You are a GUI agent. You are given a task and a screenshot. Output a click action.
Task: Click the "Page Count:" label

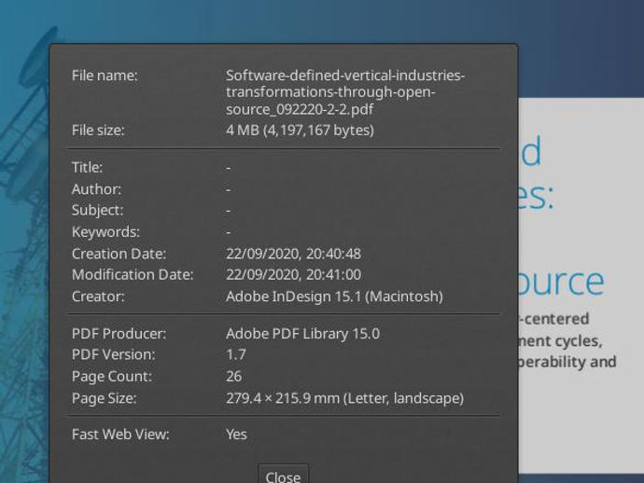coord(112,377)
